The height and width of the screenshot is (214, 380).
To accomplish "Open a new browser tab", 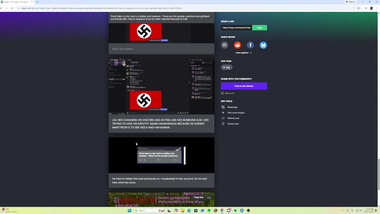I will (37, 2).
